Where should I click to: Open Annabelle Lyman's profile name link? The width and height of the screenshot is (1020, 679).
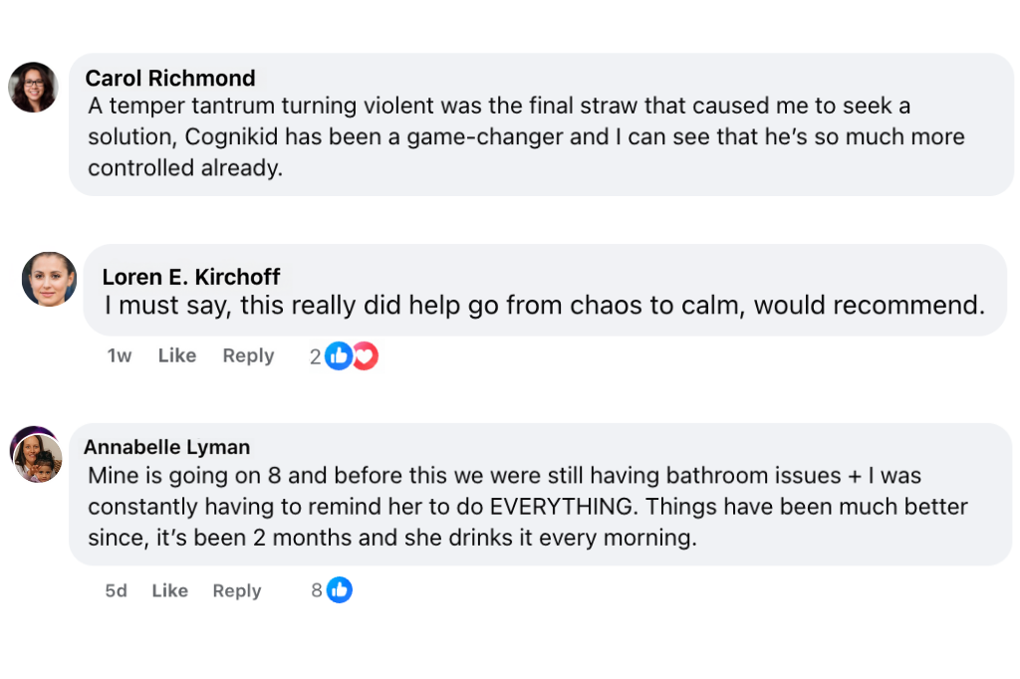tap(166, 447)
